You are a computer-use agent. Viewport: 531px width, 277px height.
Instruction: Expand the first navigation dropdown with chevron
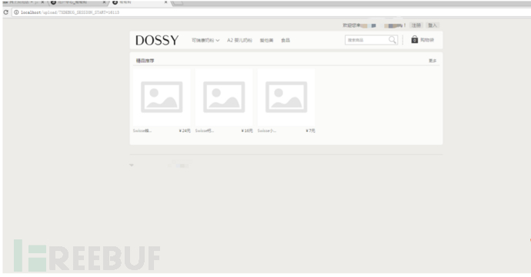[205, 40]
